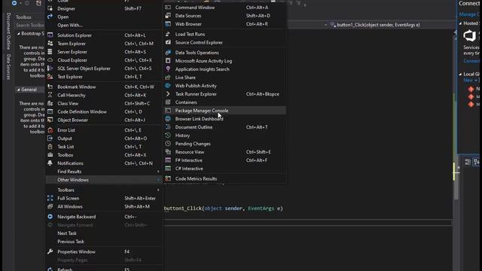Viewport: 482px width, 271px height.
Task: Open the Document Outline side tab
Action: pyautogui.click(x=8, y=31)
